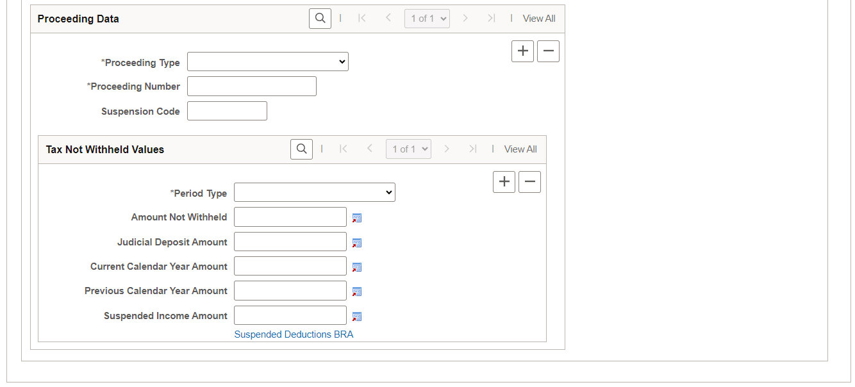Open calculator for Suspended Income Amount
This screenshot has height=387, width=855.
coord(357,317)
